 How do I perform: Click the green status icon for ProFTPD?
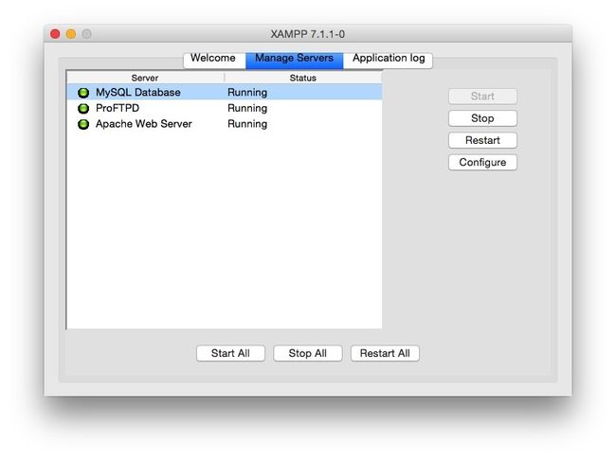(83, 109)
